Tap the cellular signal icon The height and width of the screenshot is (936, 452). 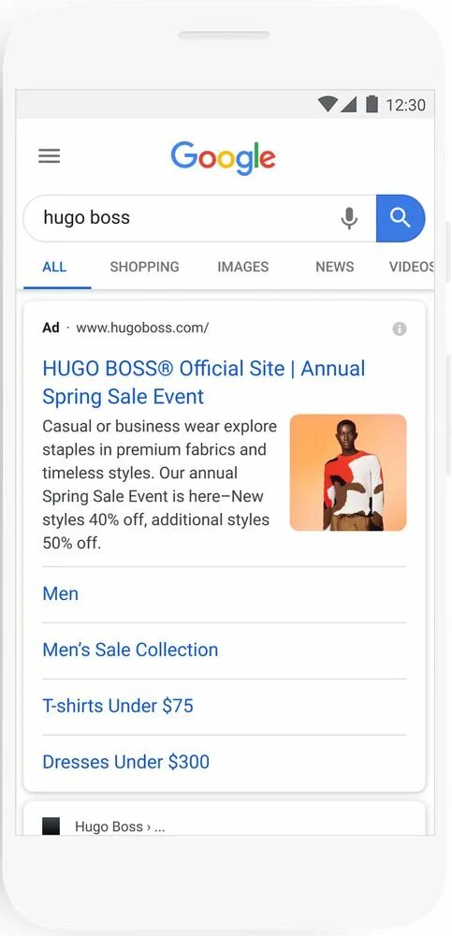(349, 105)
